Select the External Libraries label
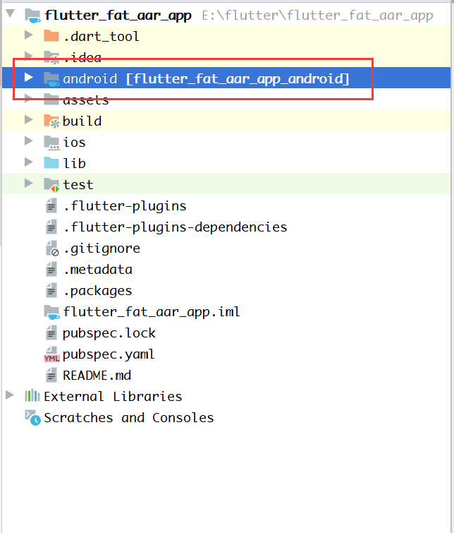 click(113, 396)
